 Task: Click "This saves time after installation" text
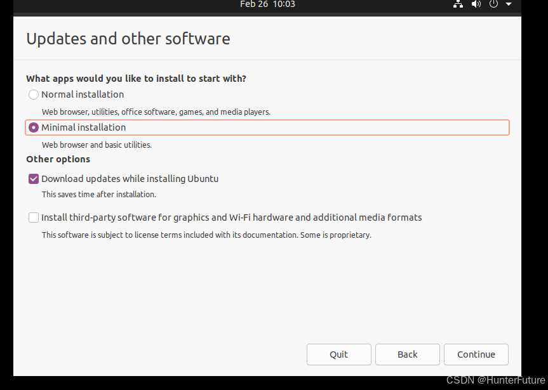(98, 195)
